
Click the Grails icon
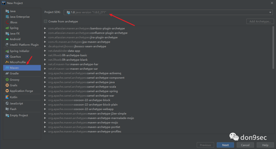pyautogui.click(x=7, y=85)
